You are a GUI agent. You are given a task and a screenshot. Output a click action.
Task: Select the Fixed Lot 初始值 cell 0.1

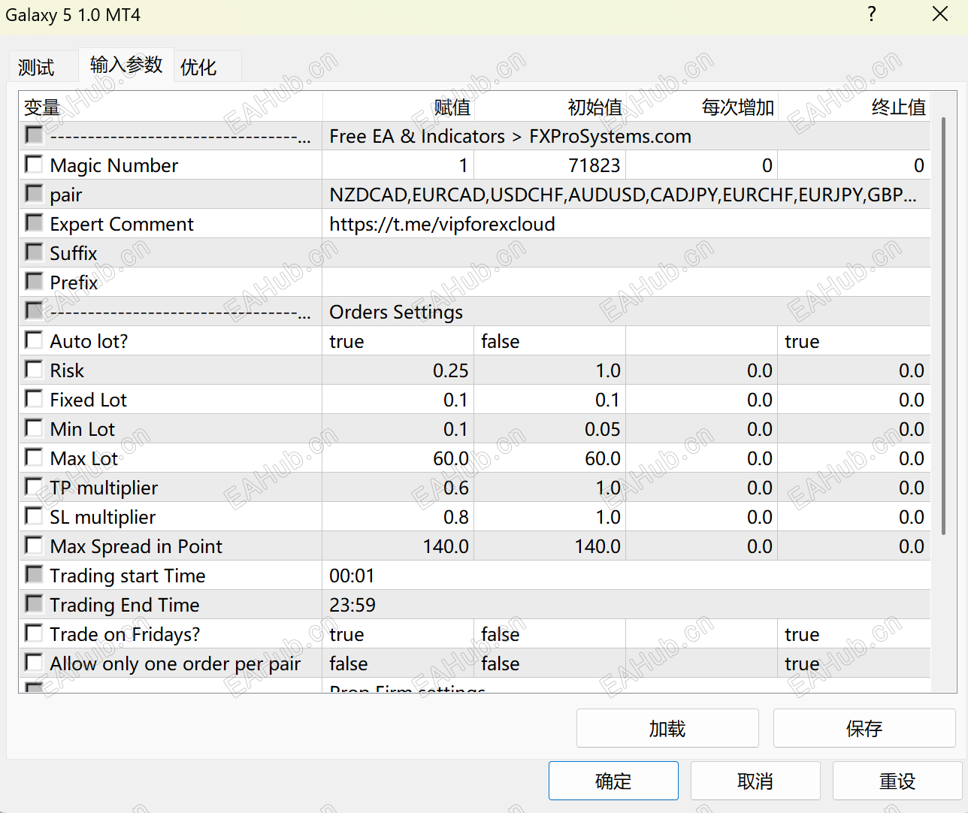[x=550, y=400]
